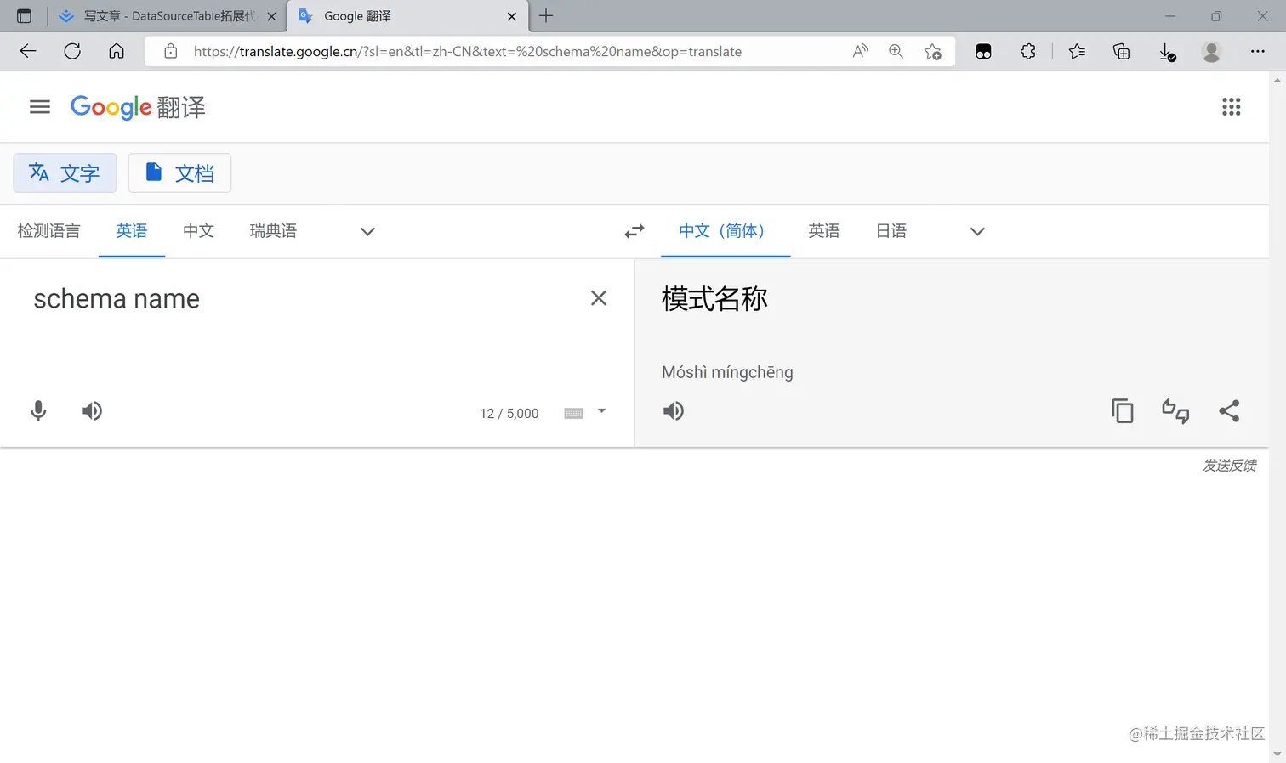The width and height of the screenshot is (1286, 763).
Task: Select 检测语言 source language tab
Action: point(49,231)
